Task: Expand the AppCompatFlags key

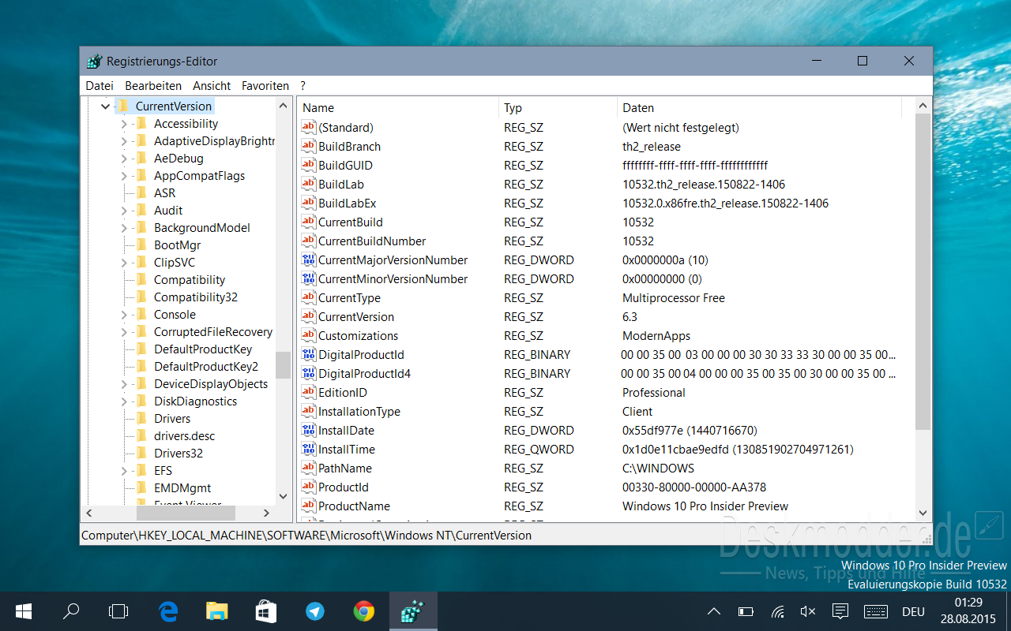Action: coord(124,176)
